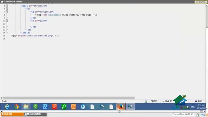
Task: Click the viewer horizontal scroll-left arrow
Action: (1, 111)
